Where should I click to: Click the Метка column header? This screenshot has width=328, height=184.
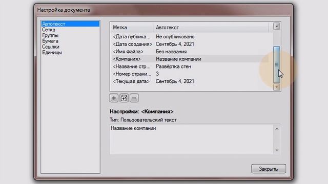pos(132,27)
